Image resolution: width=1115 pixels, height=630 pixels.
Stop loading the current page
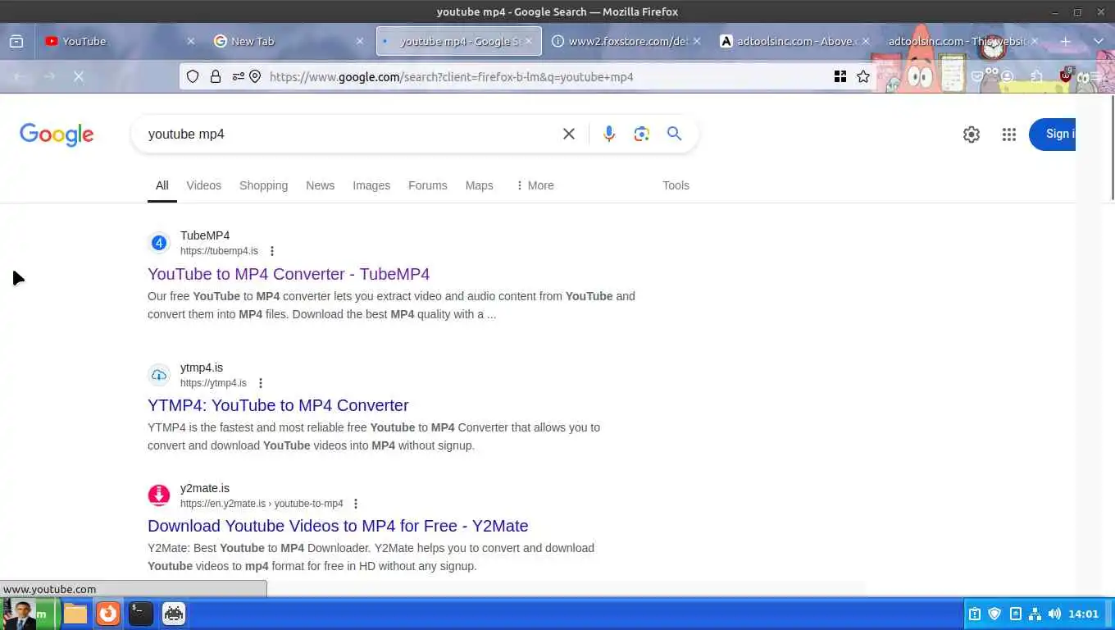coord(79,76)
